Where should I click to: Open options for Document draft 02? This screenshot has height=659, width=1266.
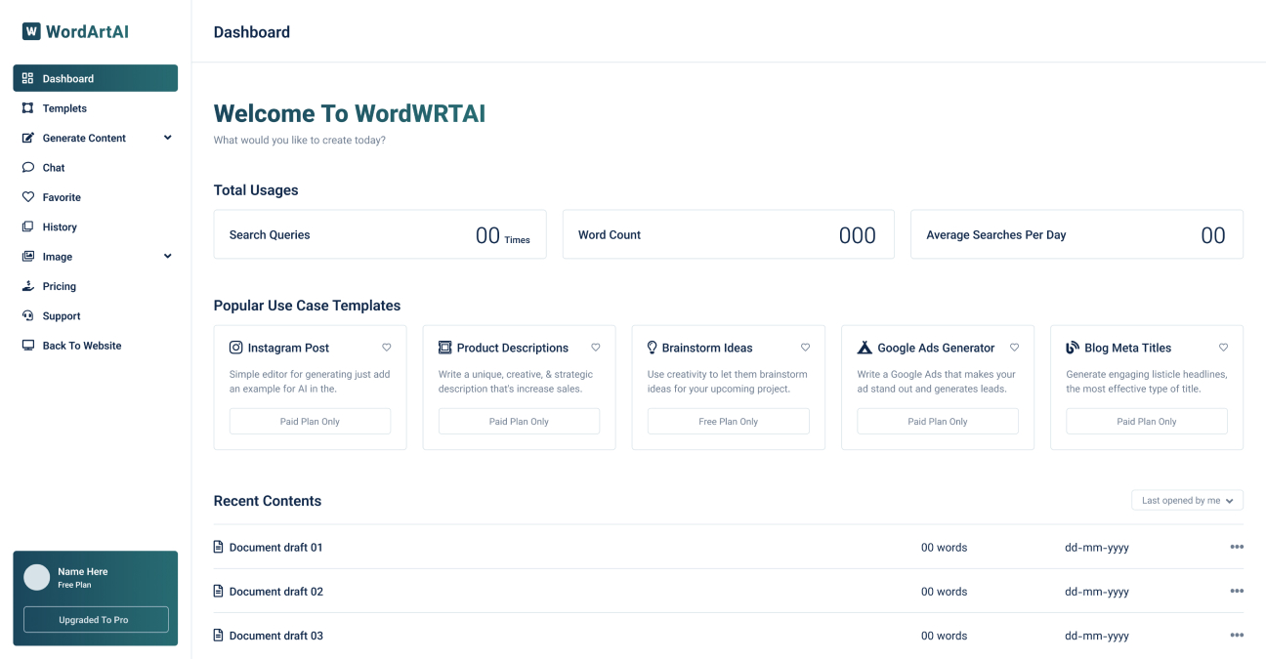pyautogui.click(x=1237, y=591)
